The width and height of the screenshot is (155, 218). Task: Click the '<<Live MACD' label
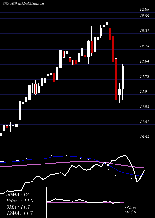point(131,210)
